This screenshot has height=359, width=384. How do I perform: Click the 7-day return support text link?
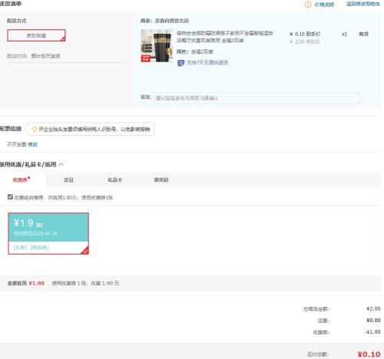(207, 63)
